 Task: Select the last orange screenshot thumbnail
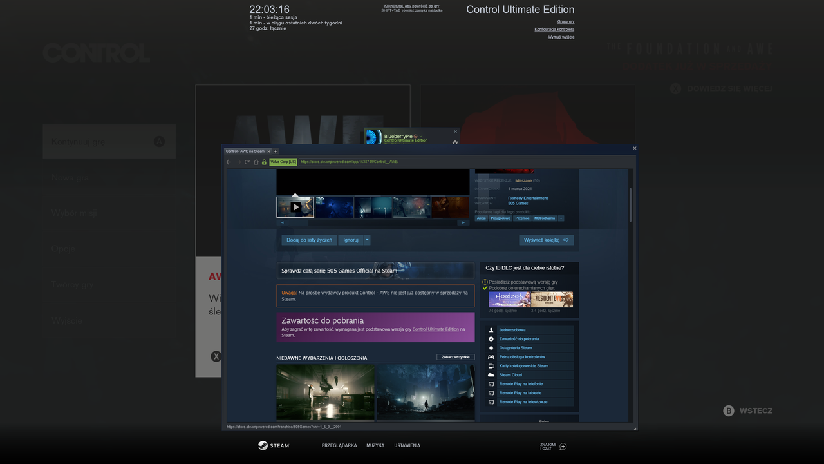pos(450,207)
